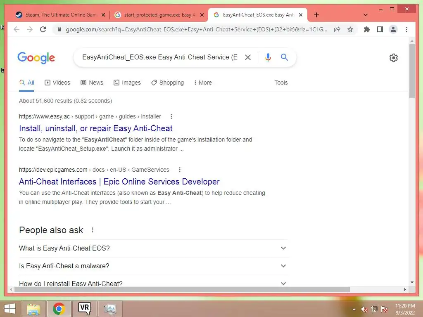Screen dimensions: 423x317
Task: Open a new browser tab
Action: click(x=316, y=15)
